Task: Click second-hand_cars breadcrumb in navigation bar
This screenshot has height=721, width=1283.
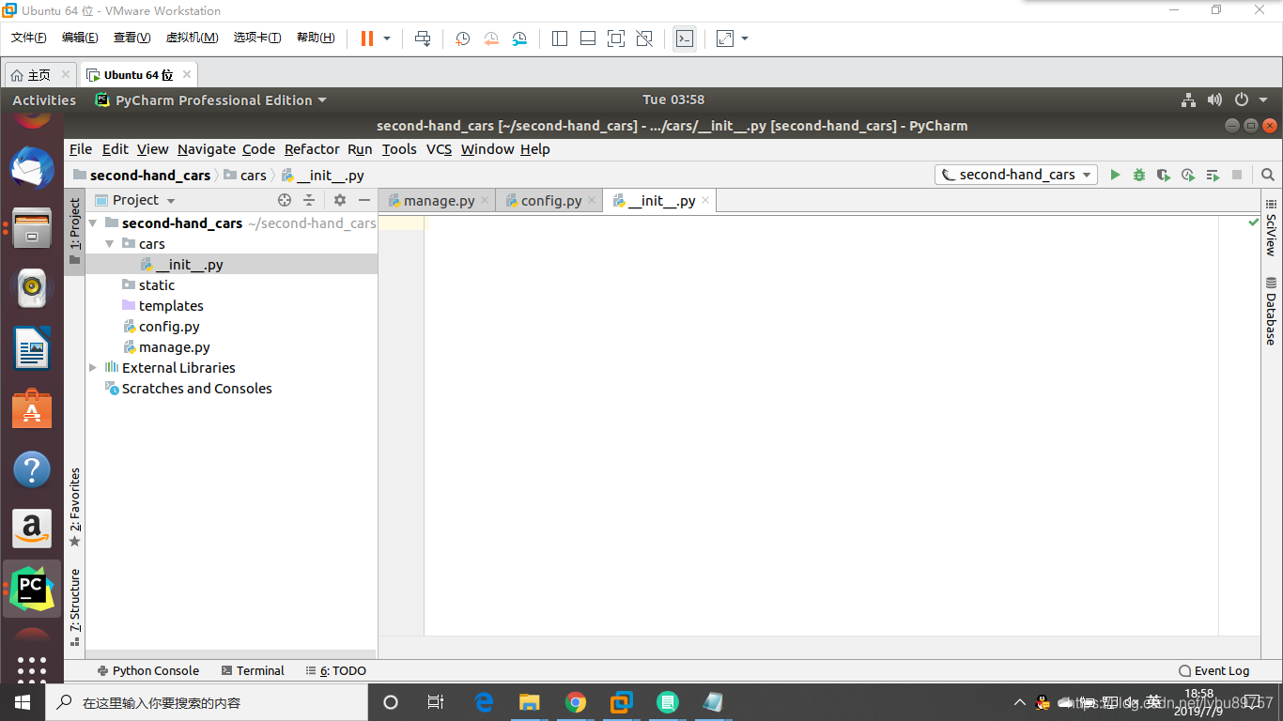Action: pyautogui.click(x=141, y=175)
